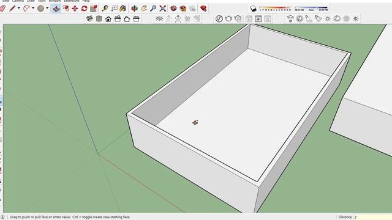Select the Move tool

point(75,9)
